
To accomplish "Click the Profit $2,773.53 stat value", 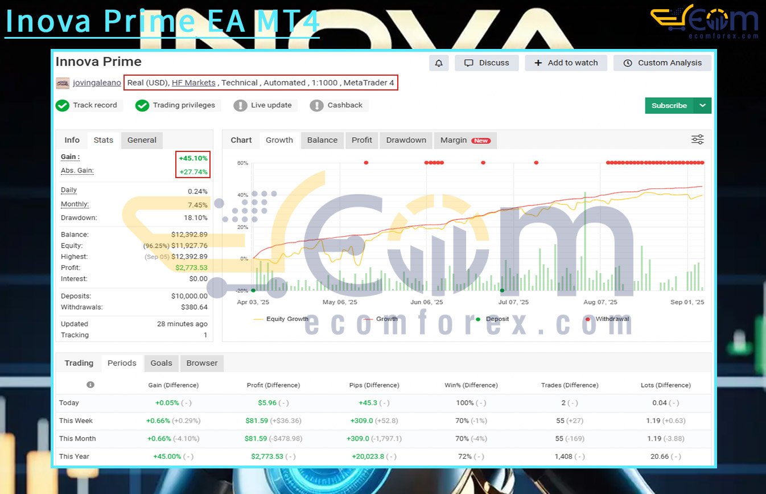I will point(191,267).
